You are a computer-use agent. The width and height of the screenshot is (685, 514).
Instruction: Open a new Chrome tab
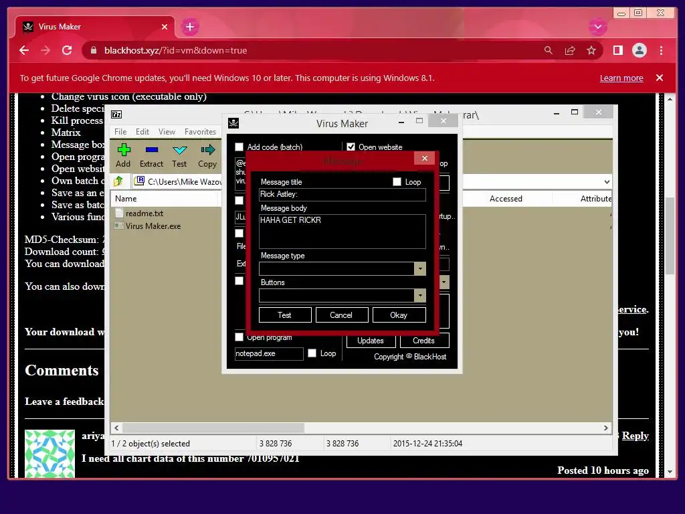coord(189,27)
